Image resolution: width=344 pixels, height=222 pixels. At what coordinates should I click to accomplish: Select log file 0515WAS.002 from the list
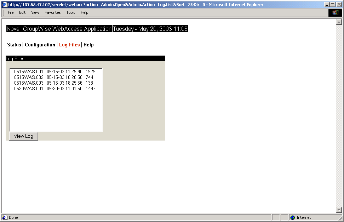pyautogui.click(x=52, y=77)
